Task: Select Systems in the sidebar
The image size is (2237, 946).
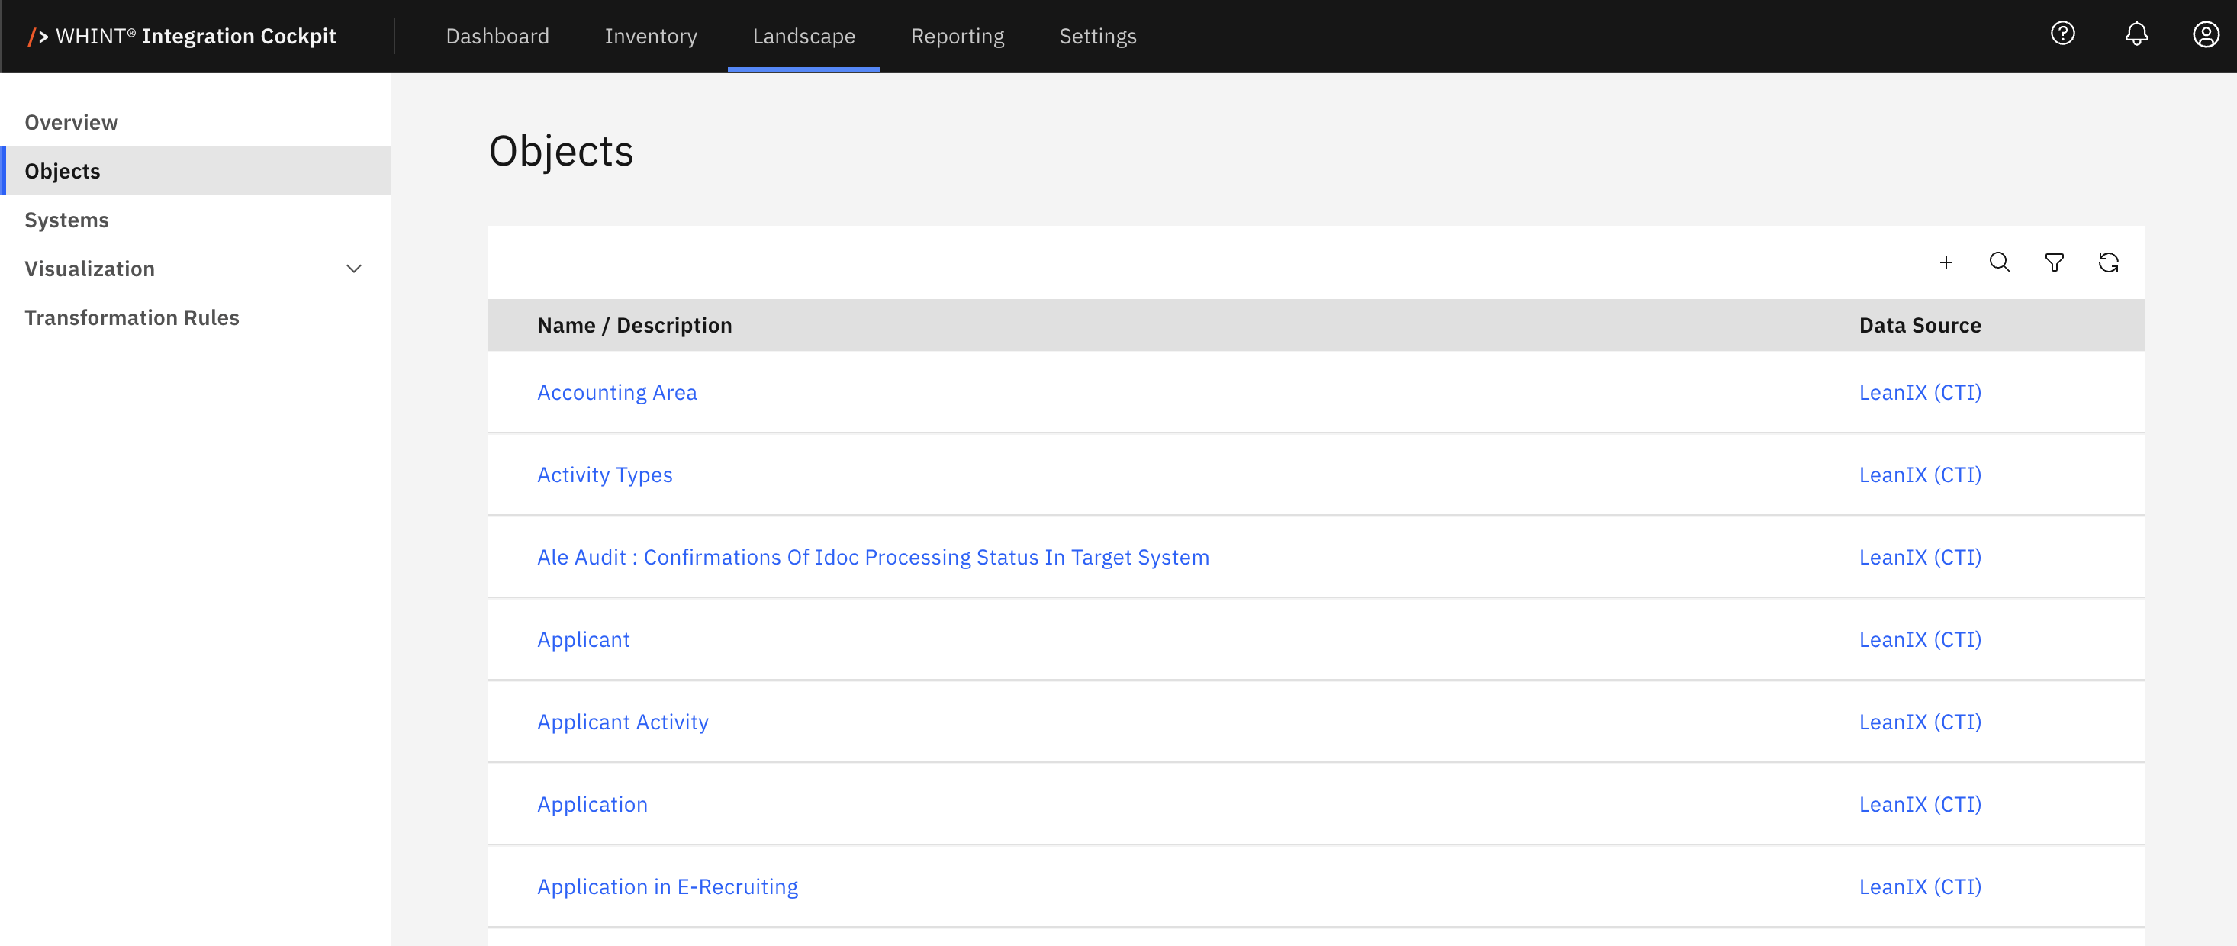Action: click(67, 220)
